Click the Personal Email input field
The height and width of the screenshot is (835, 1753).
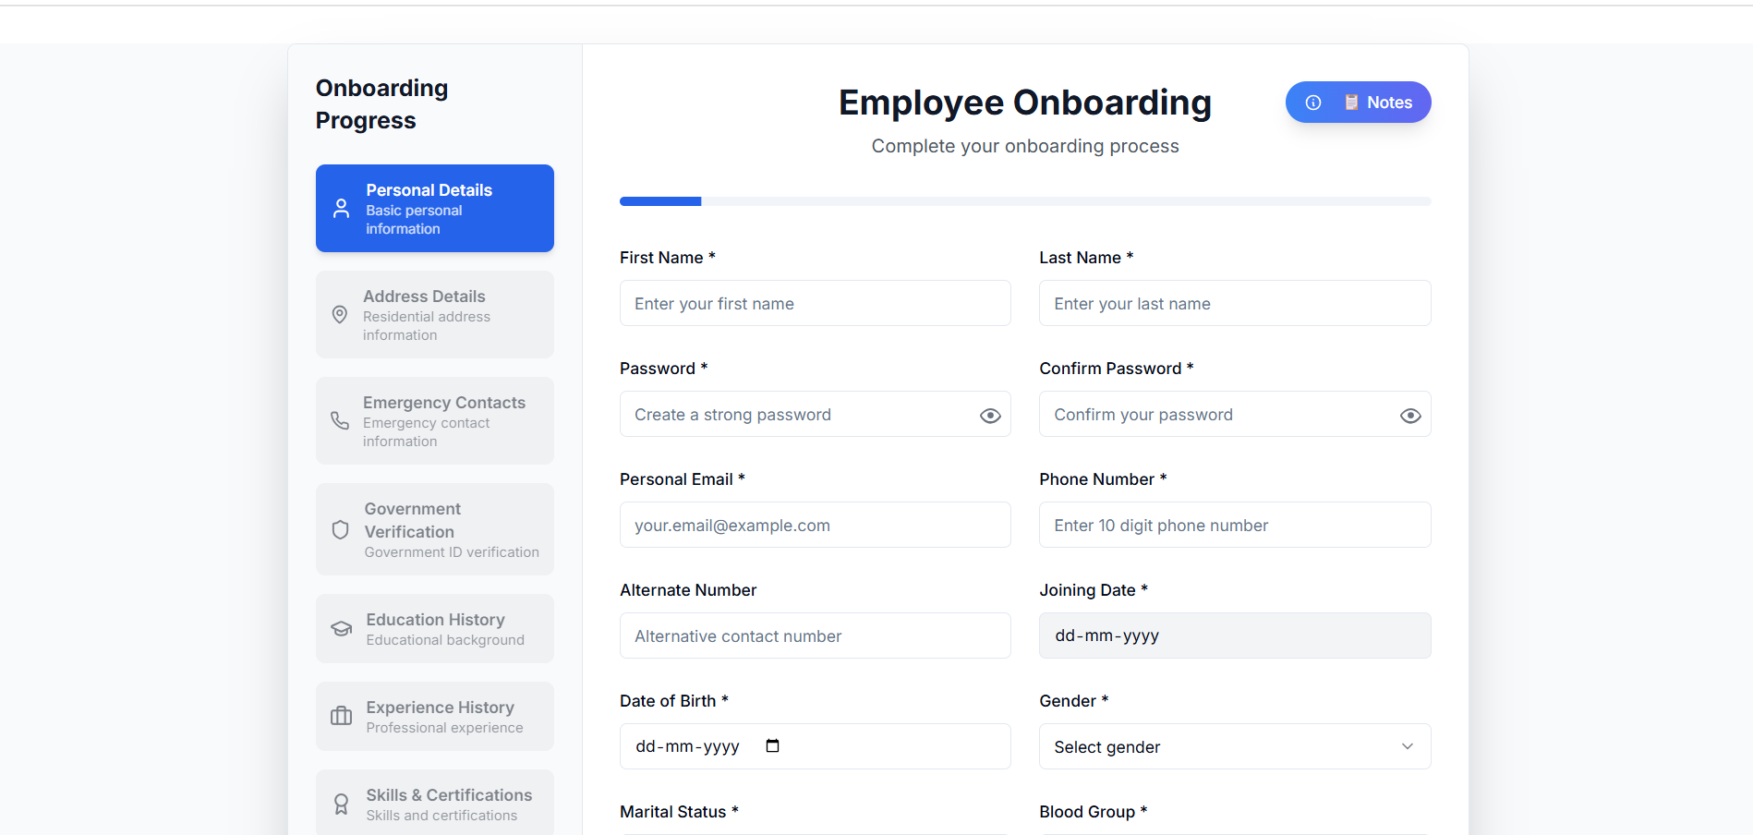pyautogui.click(x=815, y=525)
